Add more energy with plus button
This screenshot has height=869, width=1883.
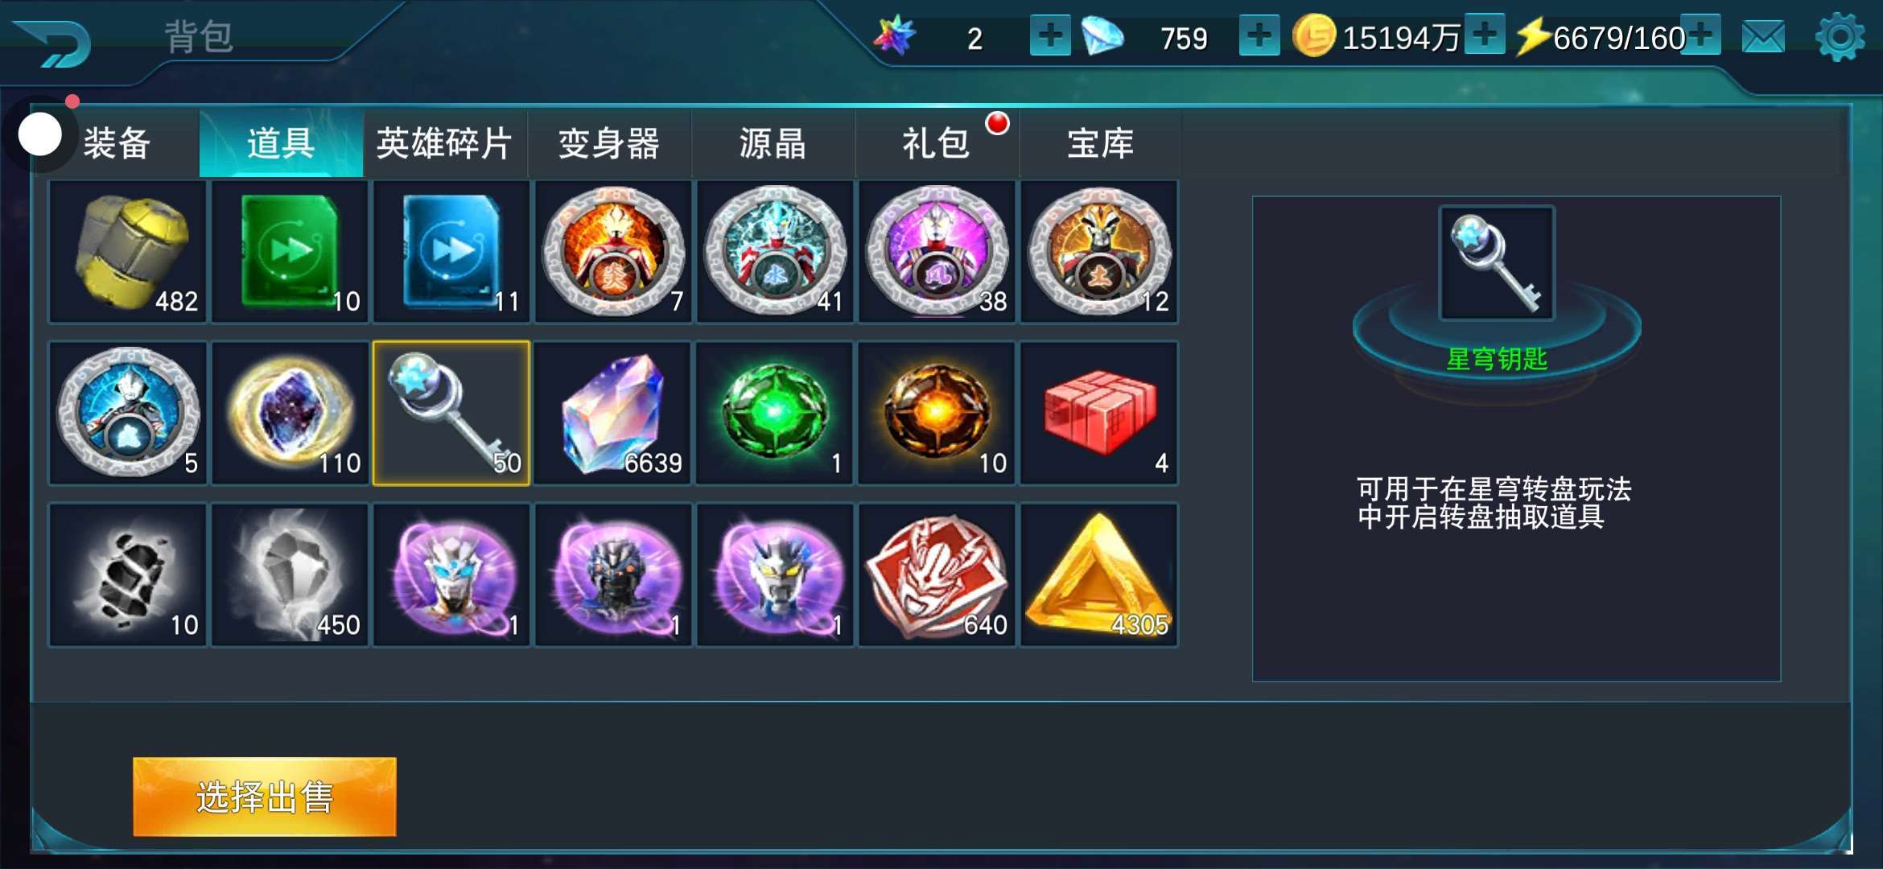coord(1700,35)
